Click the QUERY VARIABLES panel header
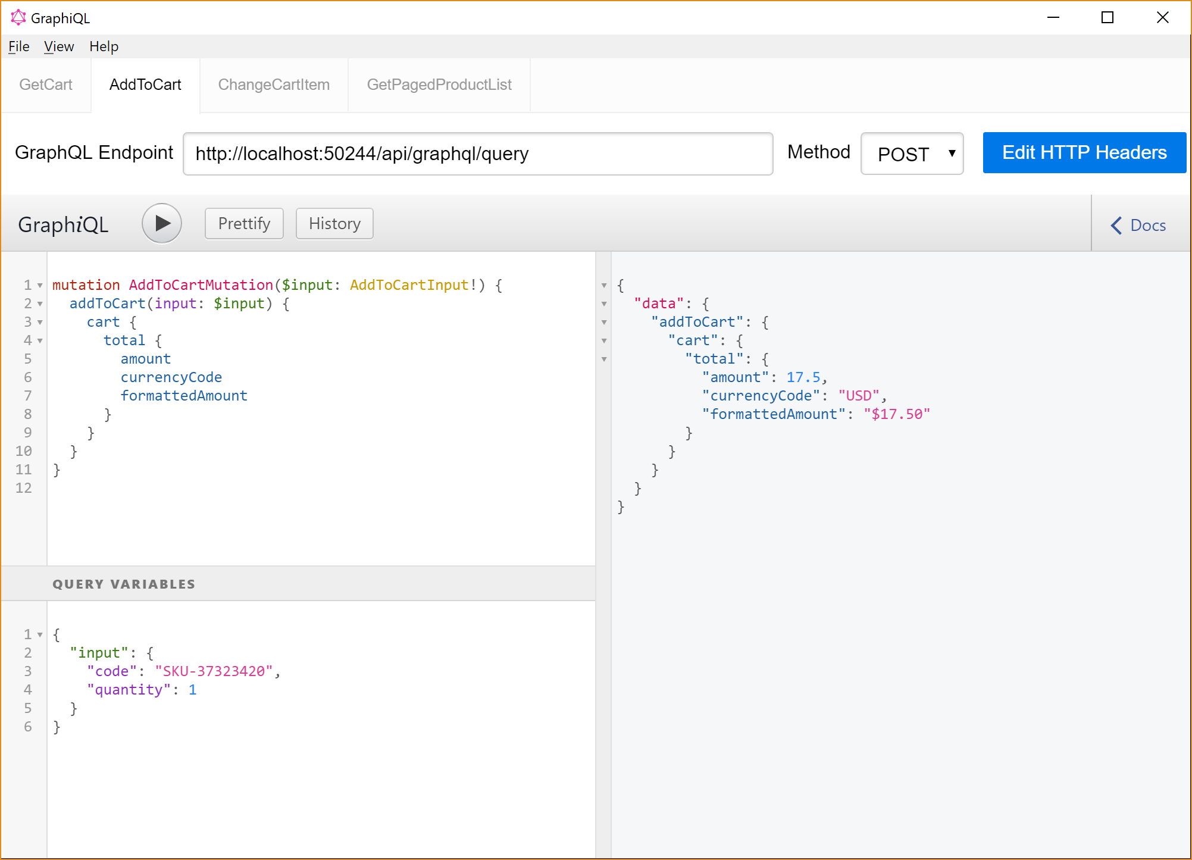The height and width of the screenshot is (860, 1192). point(298,584)
